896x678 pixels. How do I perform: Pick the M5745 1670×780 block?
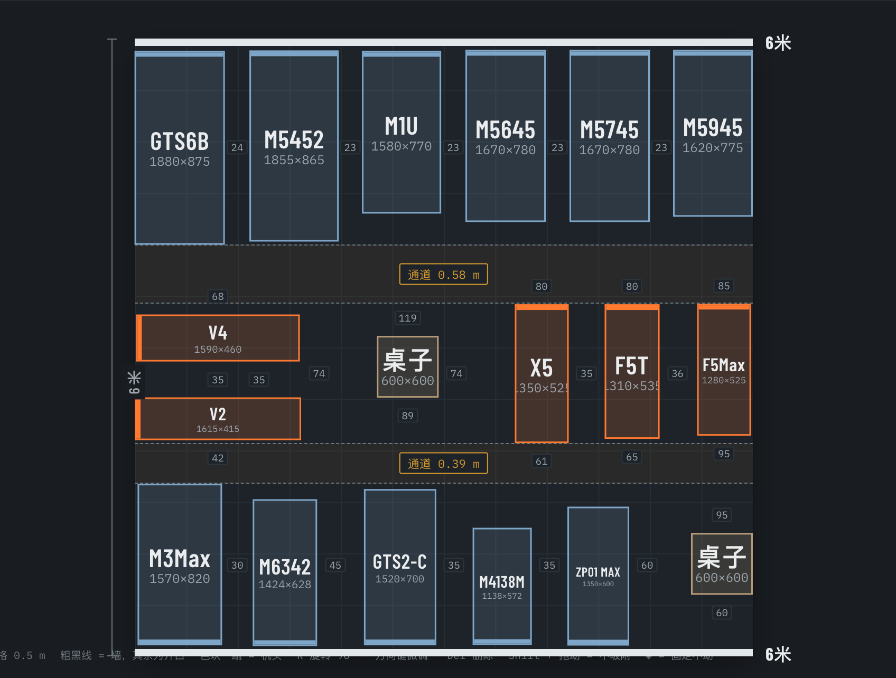point(610,136)
